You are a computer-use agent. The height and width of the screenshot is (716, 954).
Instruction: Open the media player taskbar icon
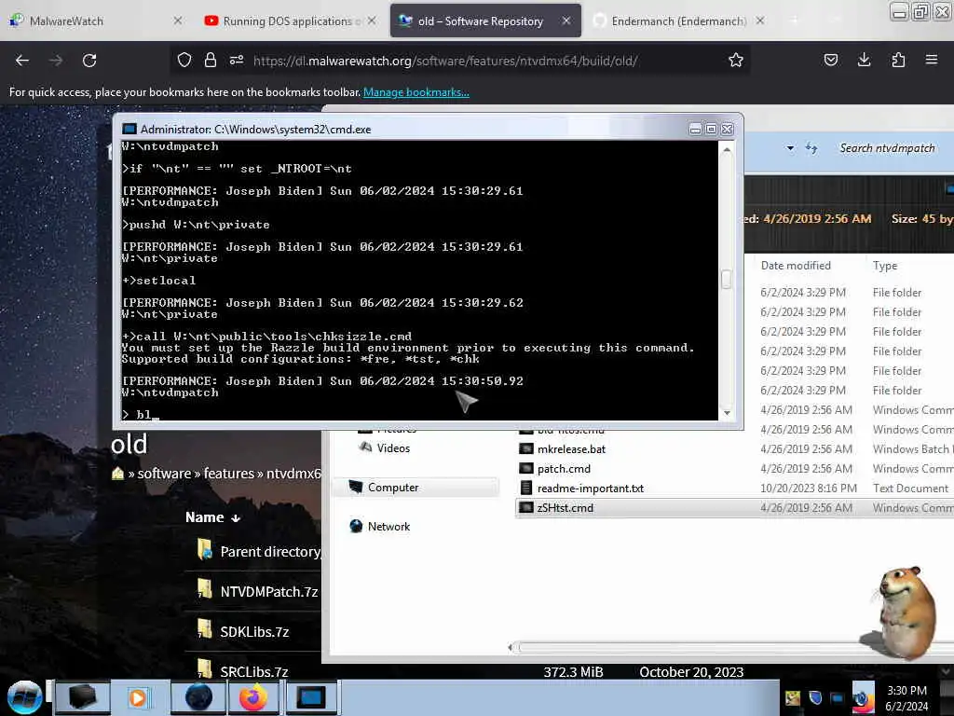click(x=138, y=697)
